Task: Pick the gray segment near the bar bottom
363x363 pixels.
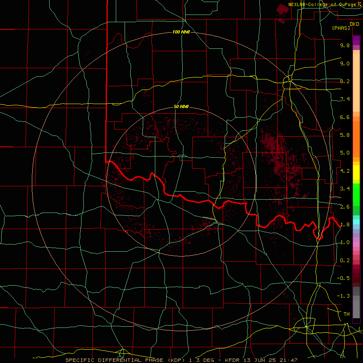Action: (356, 309)
